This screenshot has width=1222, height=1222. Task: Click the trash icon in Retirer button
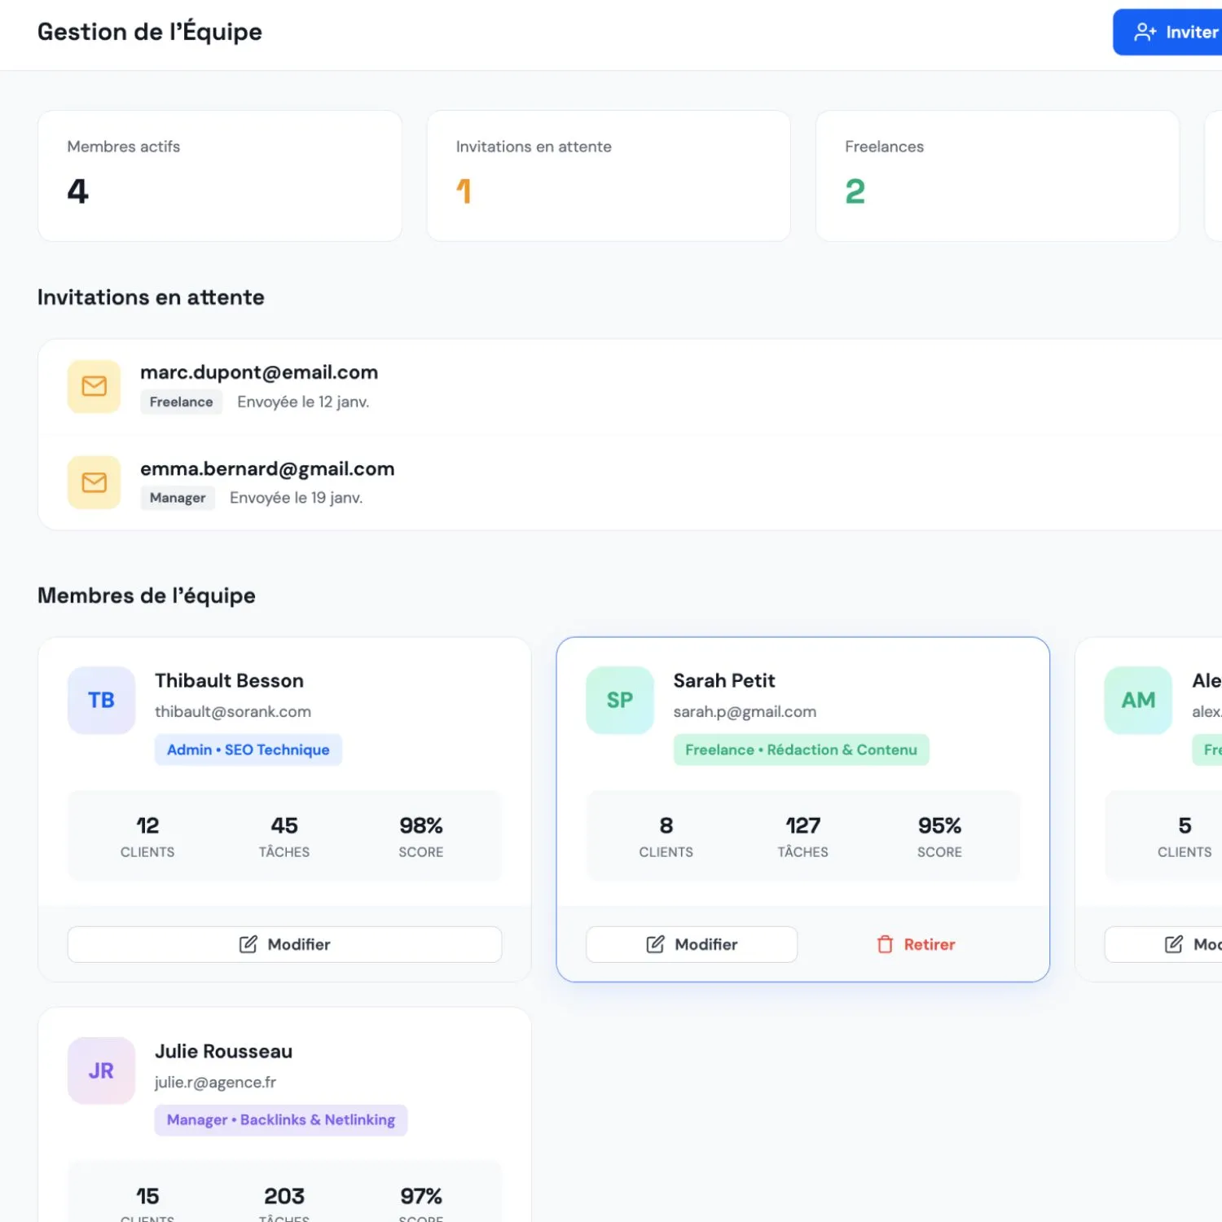885,944
